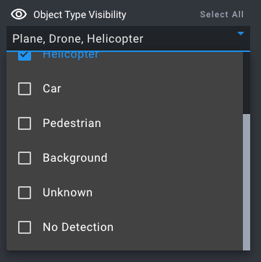Click the dropdown list scrollbar thumb
This screenshot has height=262, width=261.
click(x=247, y=182)
